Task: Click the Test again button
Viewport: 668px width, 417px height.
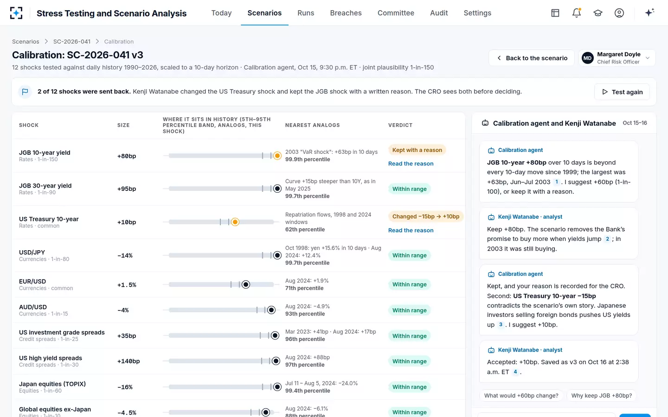Action: point(622,92)
